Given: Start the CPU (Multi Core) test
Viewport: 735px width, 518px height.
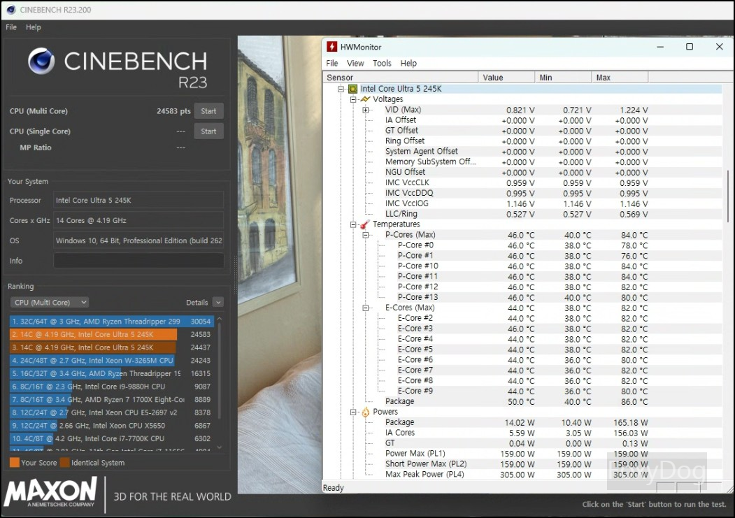Looking at the screenshot, I should 208,111.
